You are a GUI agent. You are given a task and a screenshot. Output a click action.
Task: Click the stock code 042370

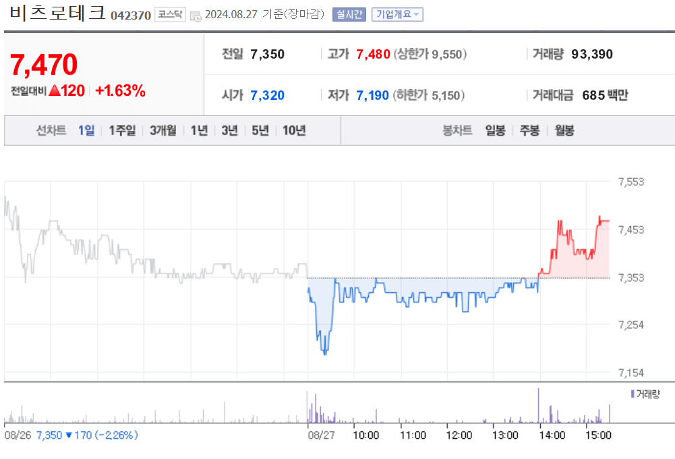click(x=131, y=16)
